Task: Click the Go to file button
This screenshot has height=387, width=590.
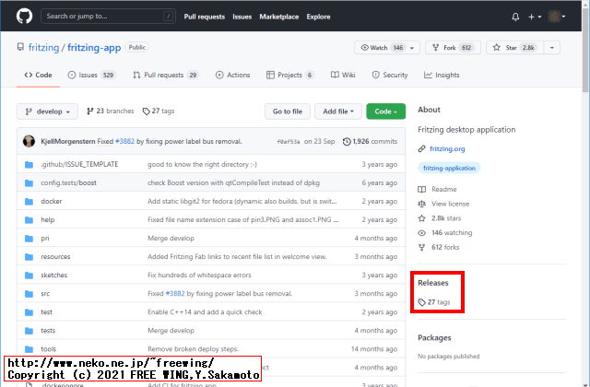Action: pyautogui.click(x=288, y=111)
